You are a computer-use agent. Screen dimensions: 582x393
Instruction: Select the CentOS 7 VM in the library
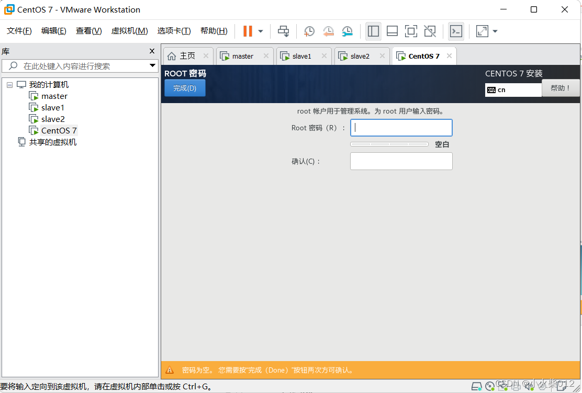tap(59, 131)
